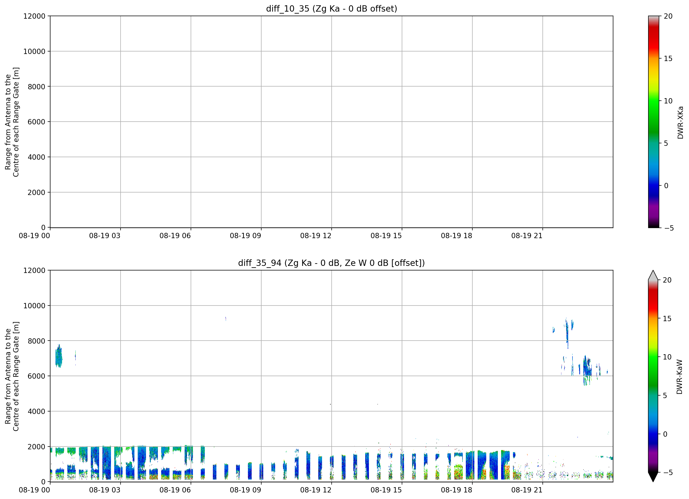689x499 pixels.
Task: Click the y-axis range label of diff_10_35 plot
Action: pyautogui.click(x=12, y=122)
